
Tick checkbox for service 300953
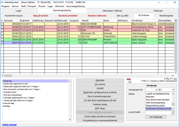click(x=2, y=30)
